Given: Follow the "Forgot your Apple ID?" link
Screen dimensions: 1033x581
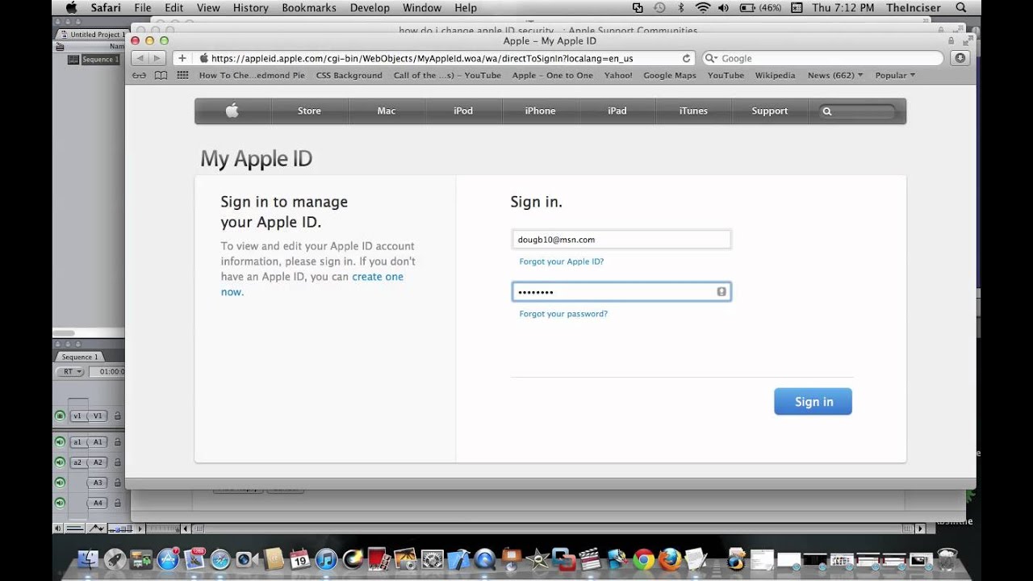Looking at the screenshot, I should pos(562,261).
